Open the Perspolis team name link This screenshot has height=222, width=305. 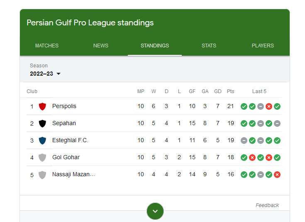[64, 106]
